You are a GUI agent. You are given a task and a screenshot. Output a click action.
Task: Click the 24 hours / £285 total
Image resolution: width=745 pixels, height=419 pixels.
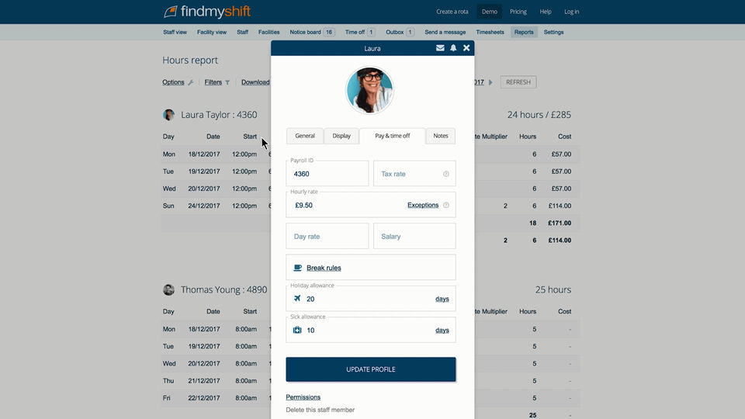point(539,115)
